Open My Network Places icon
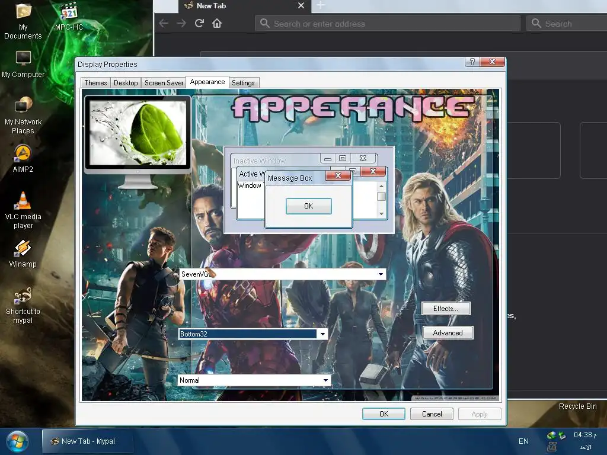Image resolution: width=607 pixels, height=455 pixels. click(23, 116)
